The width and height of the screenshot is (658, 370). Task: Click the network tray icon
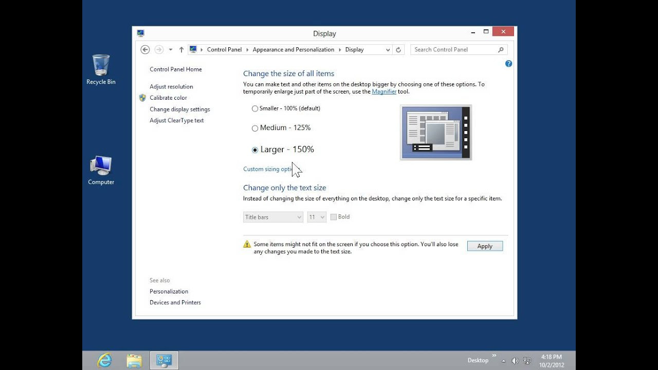(x=527, y=361)
